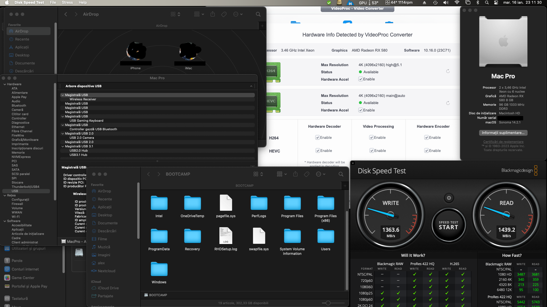Go back in the BOOTCAMP Finder window
This screenshot has width=547, height=307.
(148, 174)
